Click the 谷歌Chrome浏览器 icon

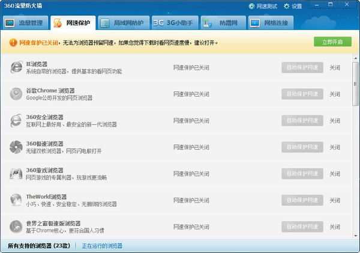pos(16,94)
